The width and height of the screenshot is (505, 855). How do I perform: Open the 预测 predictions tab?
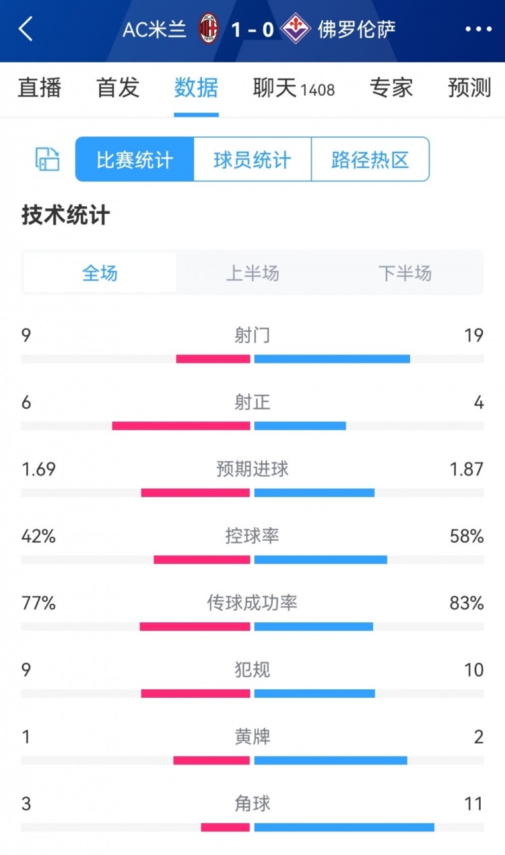(468, 88)
